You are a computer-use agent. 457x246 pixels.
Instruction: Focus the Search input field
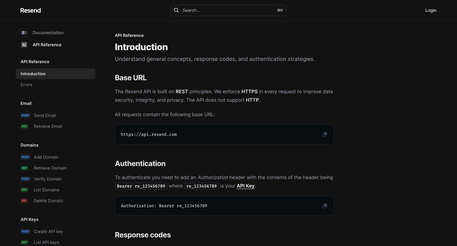click(228, 10)
